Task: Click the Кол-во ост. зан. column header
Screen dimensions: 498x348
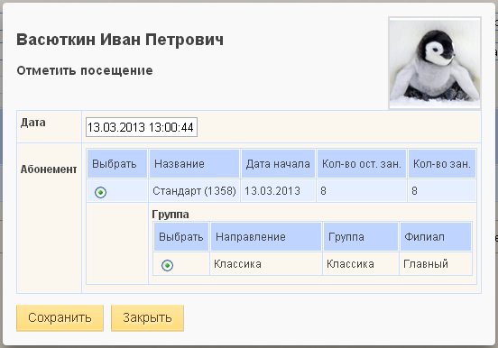Action: tap(362, 164)
